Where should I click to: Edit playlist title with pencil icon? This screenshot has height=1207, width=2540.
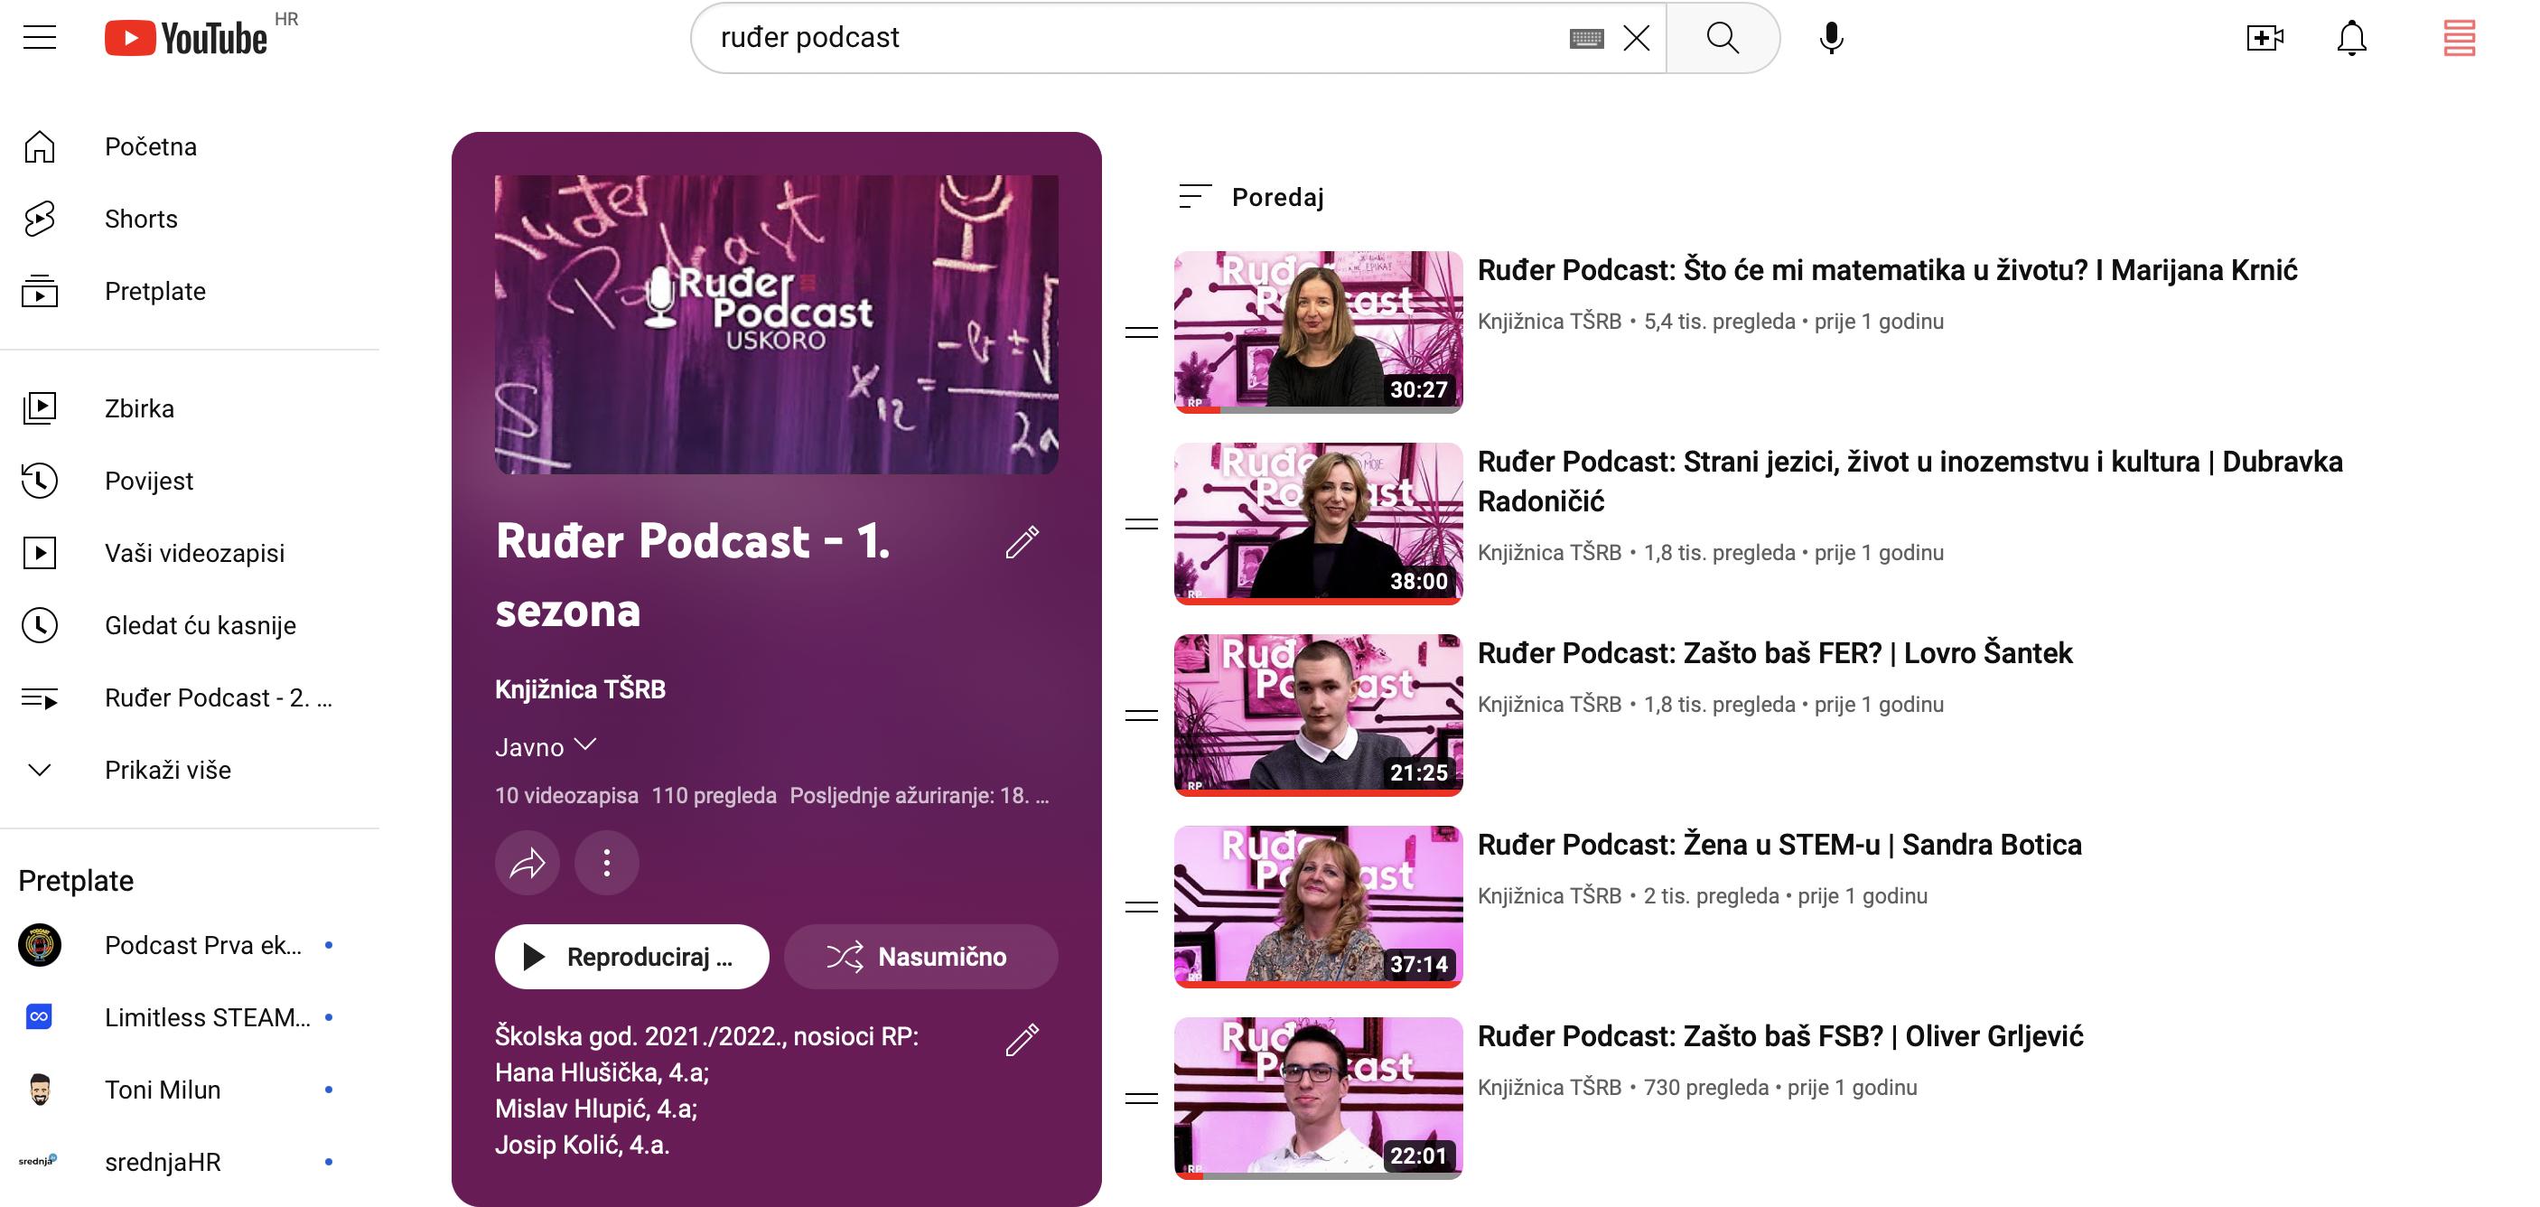1023,541
